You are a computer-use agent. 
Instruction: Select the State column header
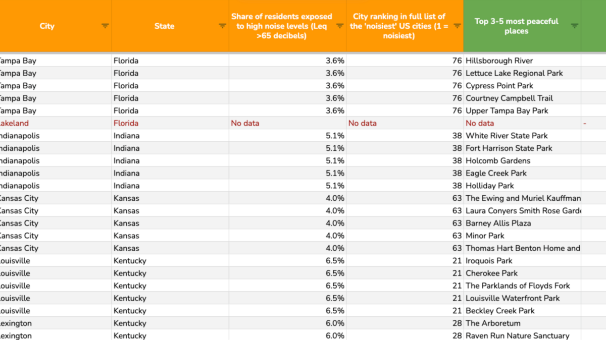point(164,26)
